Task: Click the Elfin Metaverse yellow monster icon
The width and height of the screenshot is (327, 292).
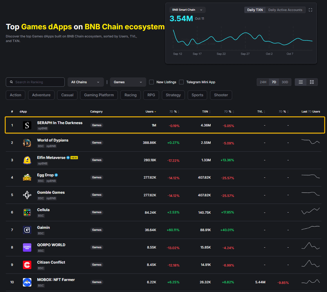Action: 27,160
